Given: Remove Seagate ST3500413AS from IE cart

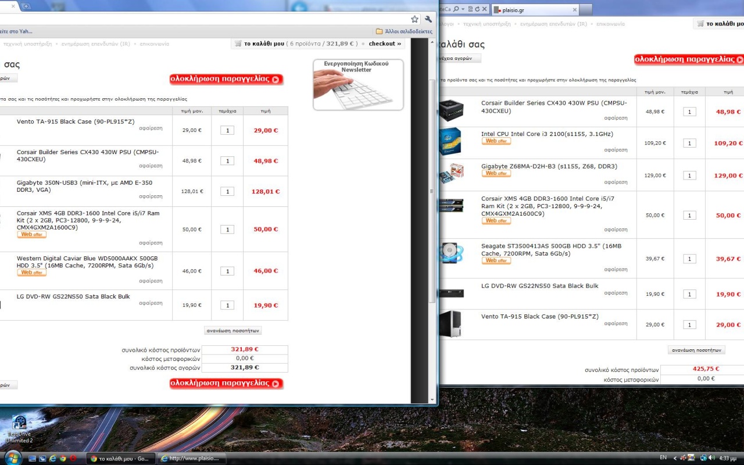Looking at the screenshot, I should 616,270.
